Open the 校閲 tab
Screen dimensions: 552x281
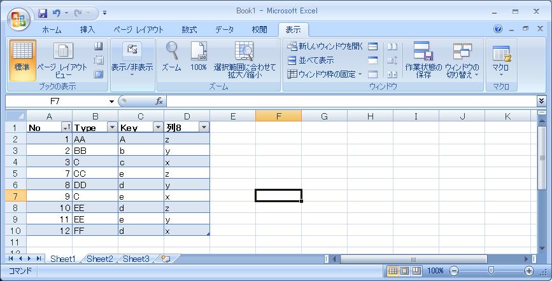pos(260,30)
